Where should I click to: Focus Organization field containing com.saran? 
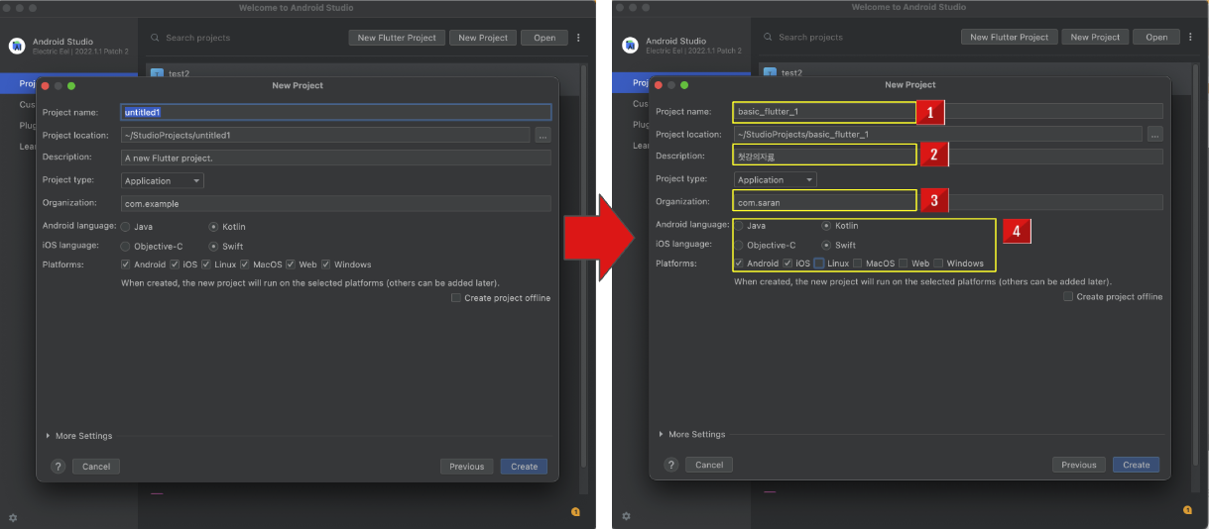[x=948, y=202]
